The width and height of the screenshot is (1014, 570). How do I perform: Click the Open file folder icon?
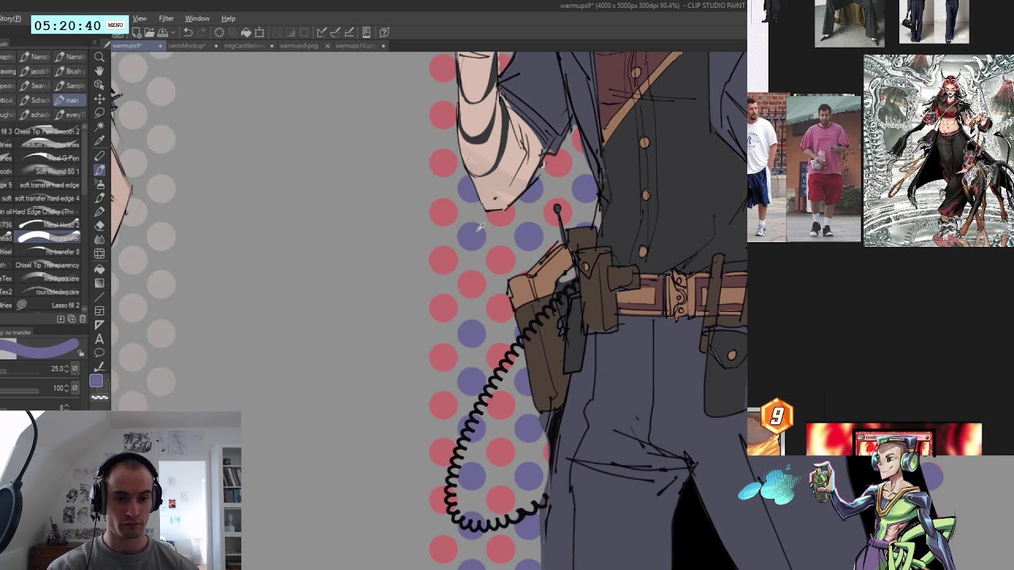pyautogui.click(x=149, y=32)
